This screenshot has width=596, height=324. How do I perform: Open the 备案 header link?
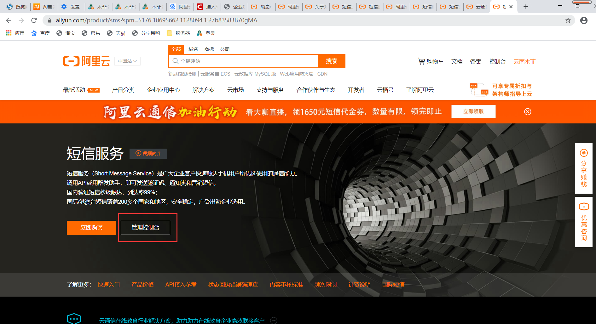(x=476, y=62)
